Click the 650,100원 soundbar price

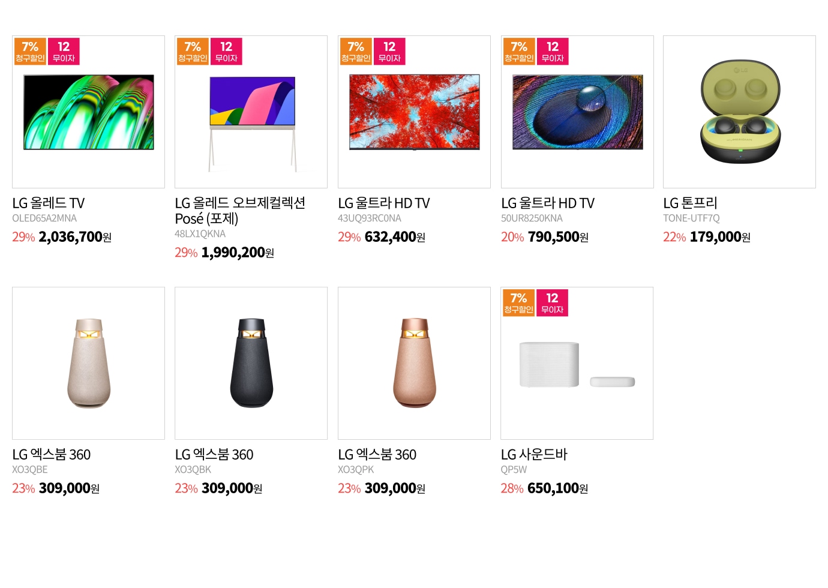(x=557, y=488)
